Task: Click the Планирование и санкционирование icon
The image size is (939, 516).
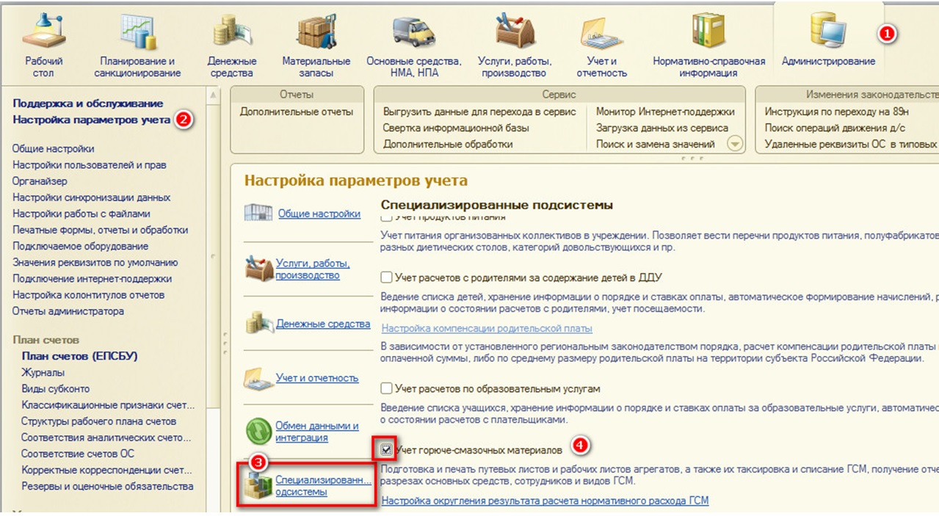Action: 137,31
